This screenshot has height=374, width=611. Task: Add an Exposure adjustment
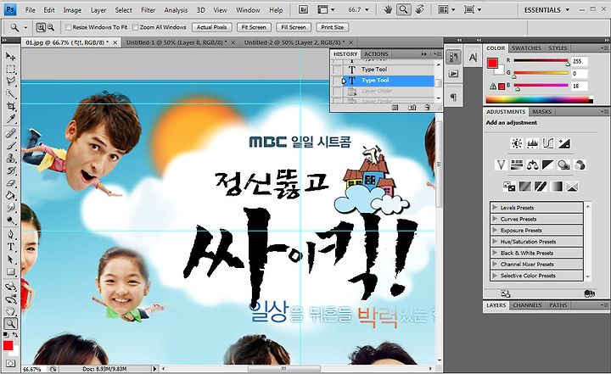[563, 143]
